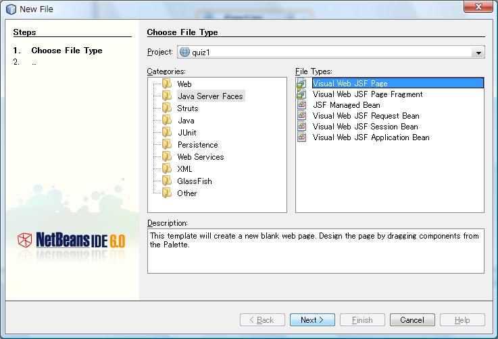Select the JUnit category
498x339 pixels.
click(x=186, y=133)
